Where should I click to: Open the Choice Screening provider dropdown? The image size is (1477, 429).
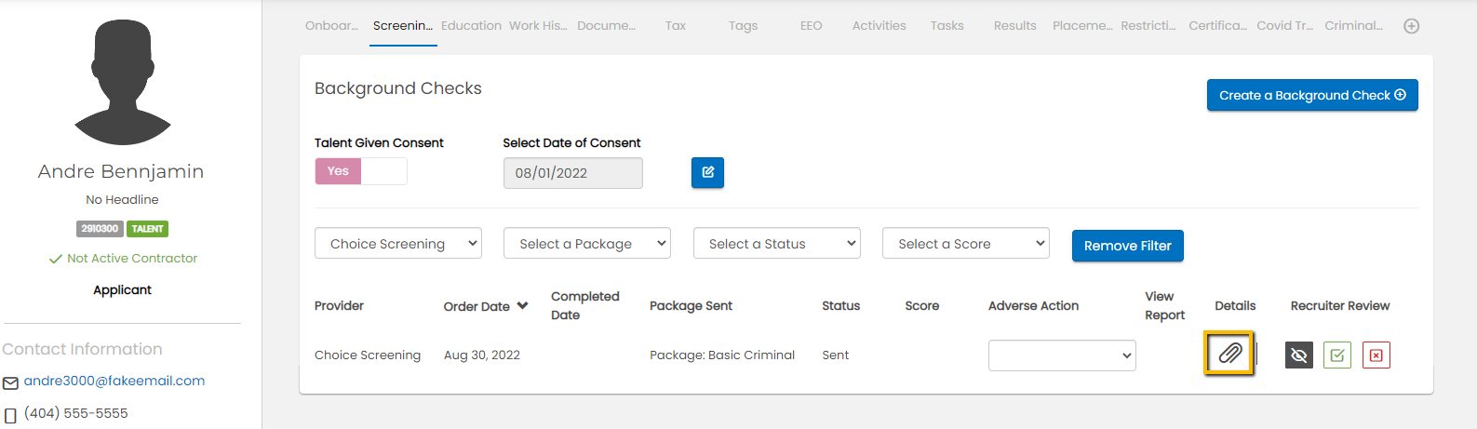(398, 244)
